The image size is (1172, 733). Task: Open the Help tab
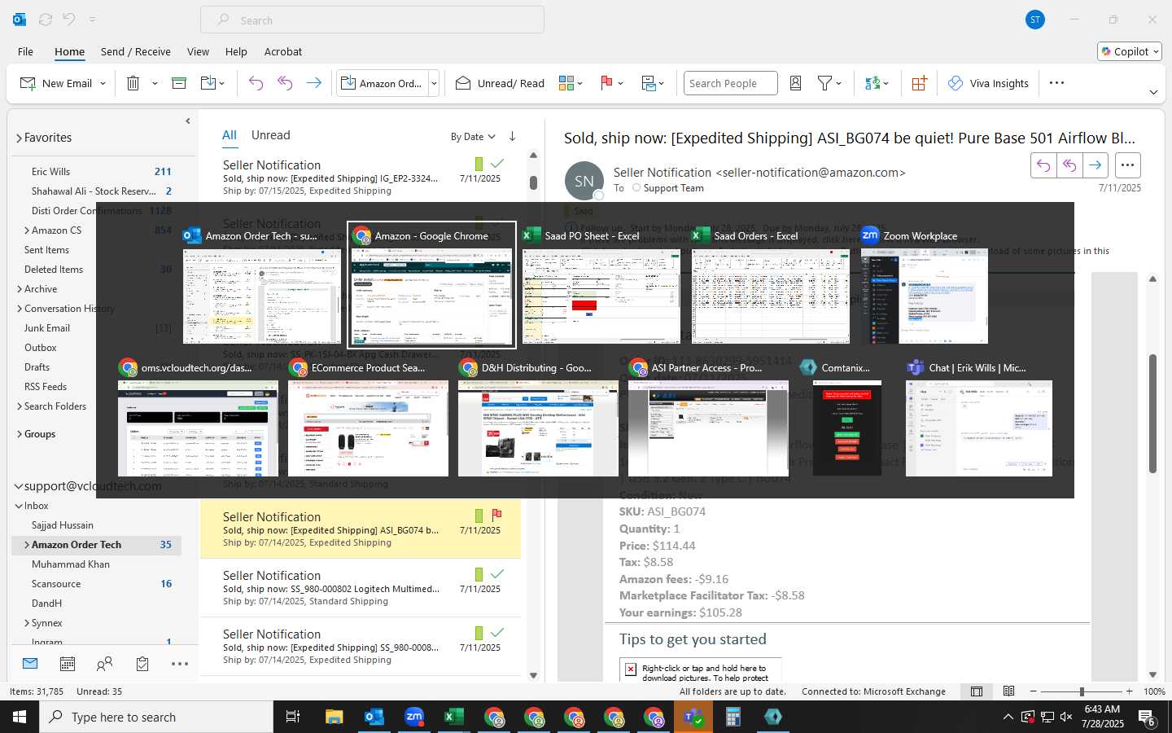pyautogui.click(x=236, y=51)
